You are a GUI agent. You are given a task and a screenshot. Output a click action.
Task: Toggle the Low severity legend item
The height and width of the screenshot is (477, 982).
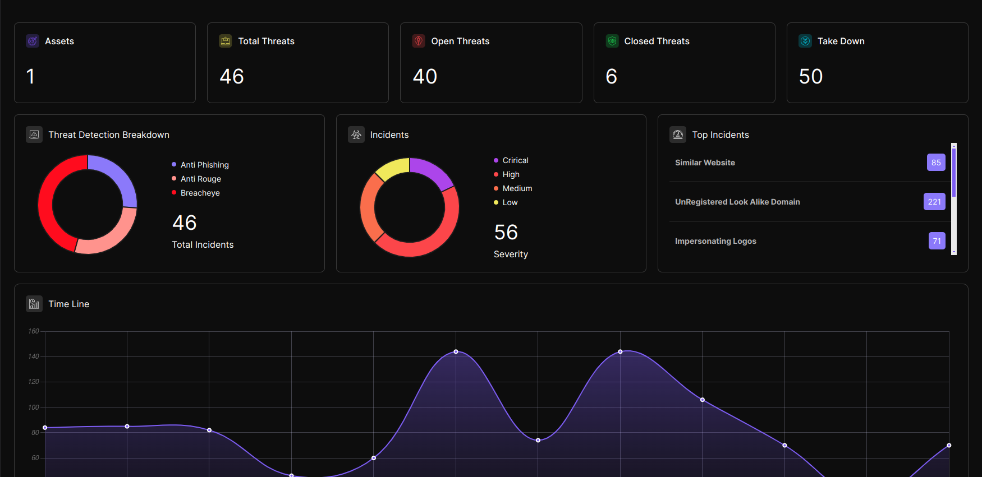click(506, 202)
